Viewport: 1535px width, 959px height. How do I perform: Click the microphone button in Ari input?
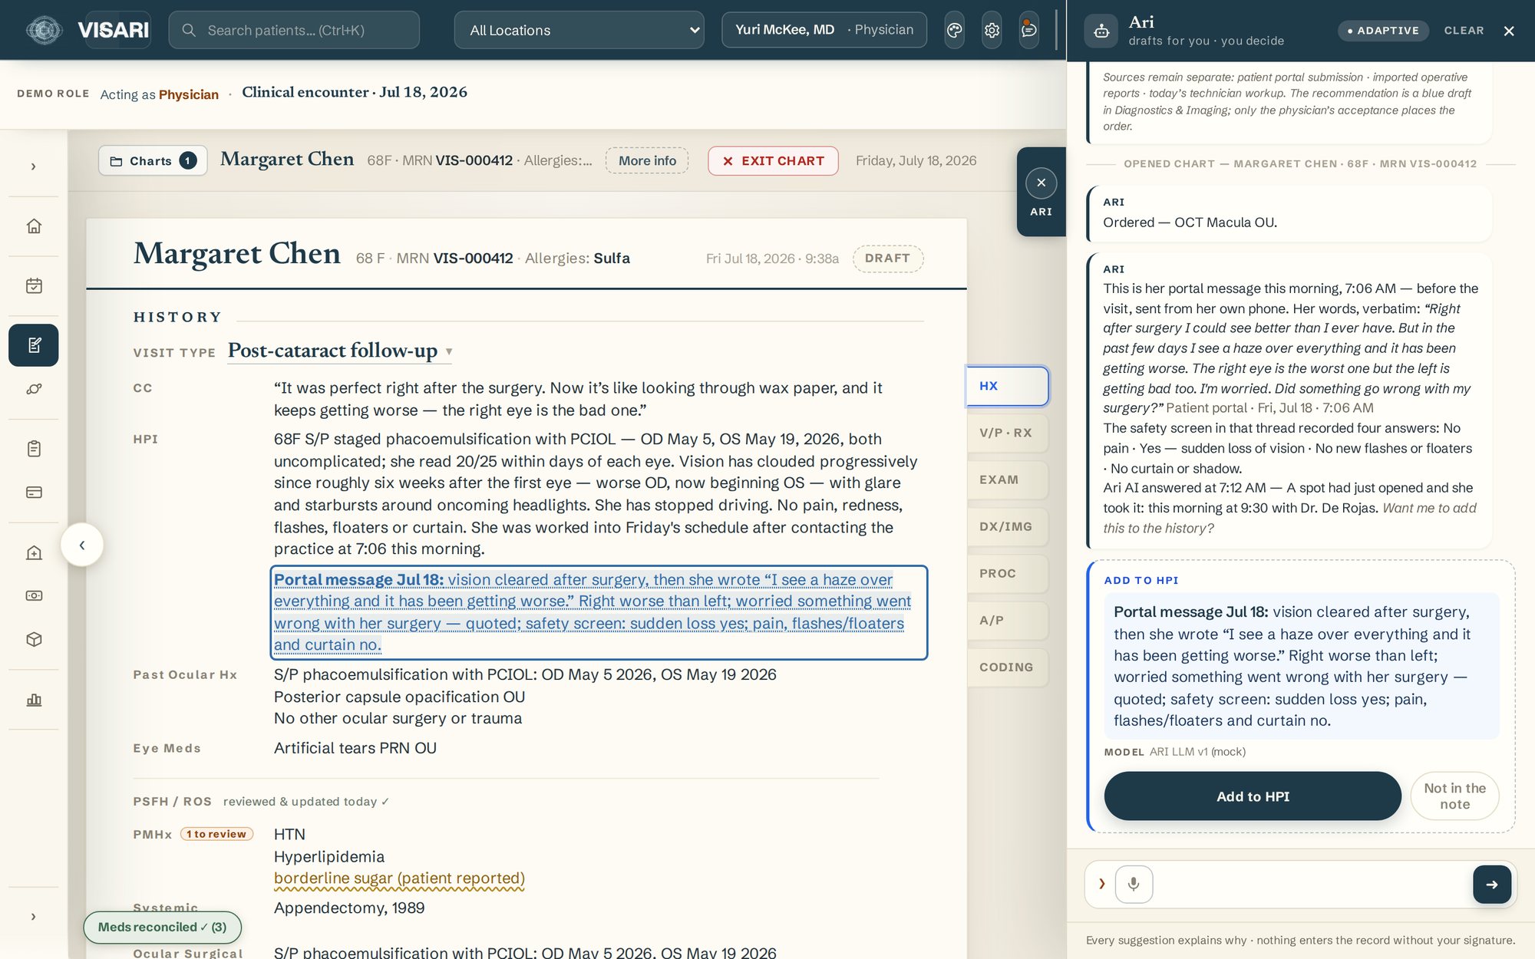click(x=1134, y=885)
